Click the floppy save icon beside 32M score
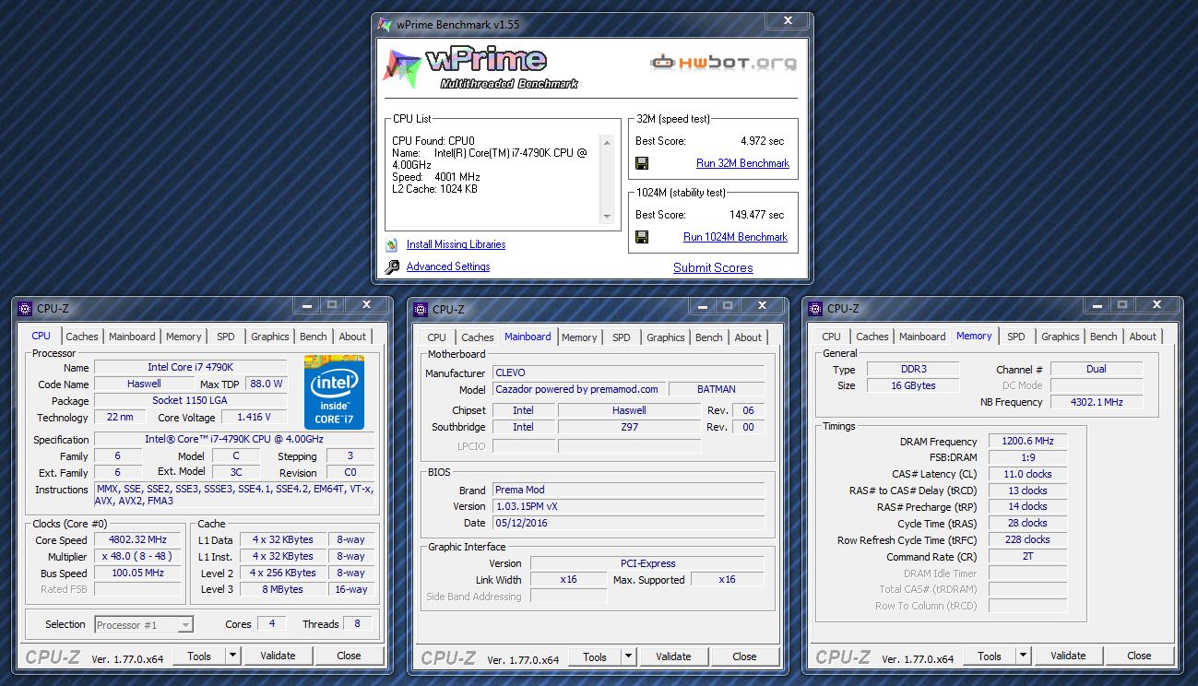The width and height of the screenshot is (1198, 686). [x=642, y=163]
